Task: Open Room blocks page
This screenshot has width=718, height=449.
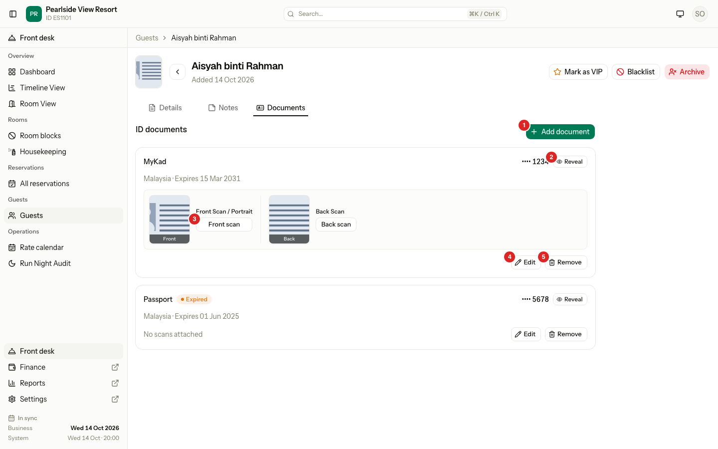Action: [63, 136]
